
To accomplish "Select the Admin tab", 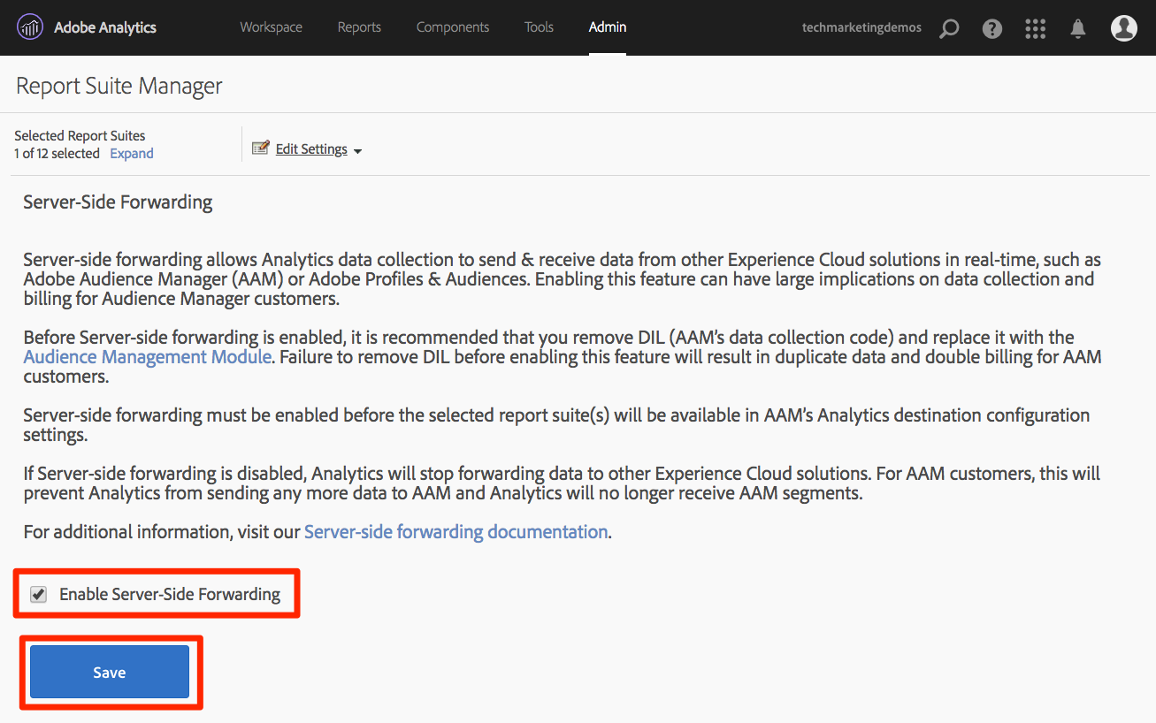I will [x=608, y=27].
